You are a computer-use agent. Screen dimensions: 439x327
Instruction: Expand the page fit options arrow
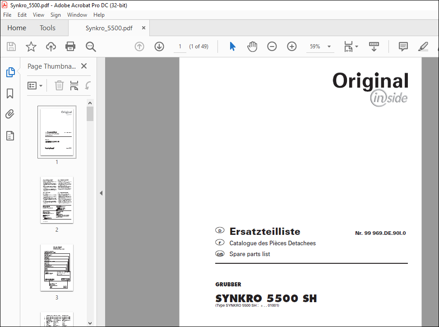pos(357,47)
